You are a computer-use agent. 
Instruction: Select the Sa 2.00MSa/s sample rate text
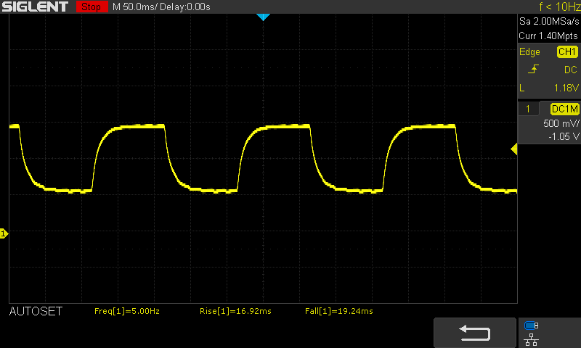(x=549, y=21)
